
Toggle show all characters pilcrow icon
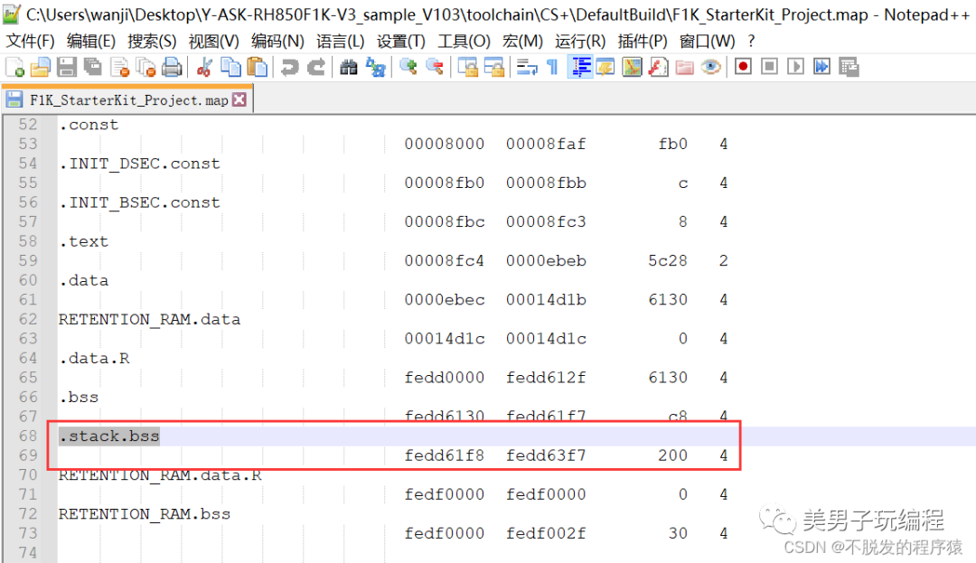click(x=552, y=67)
